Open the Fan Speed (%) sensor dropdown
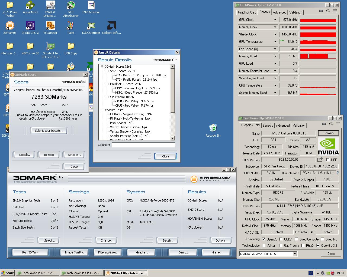 (275, 49)
